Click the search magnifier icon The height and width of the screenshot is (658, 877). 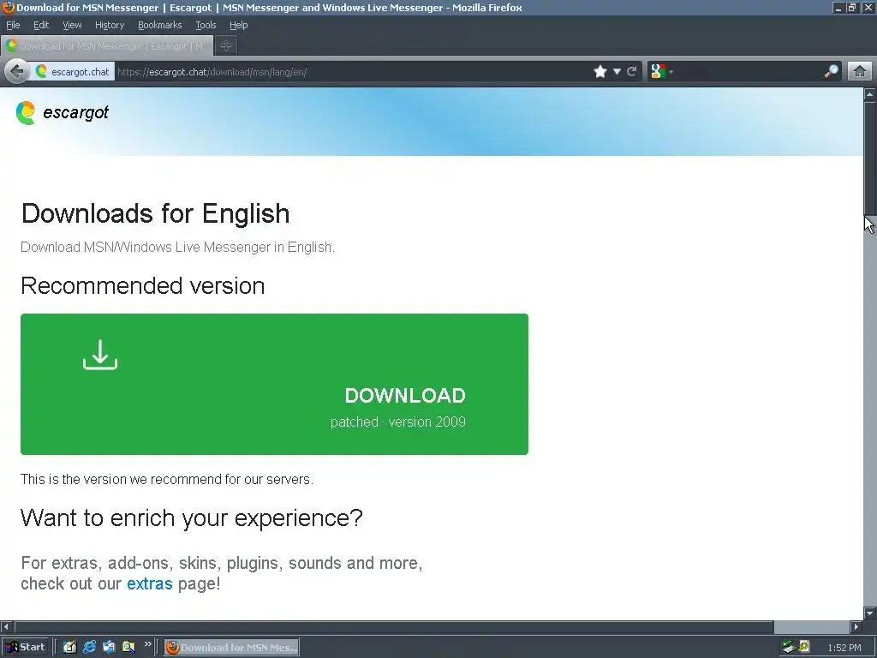[831, 72]
